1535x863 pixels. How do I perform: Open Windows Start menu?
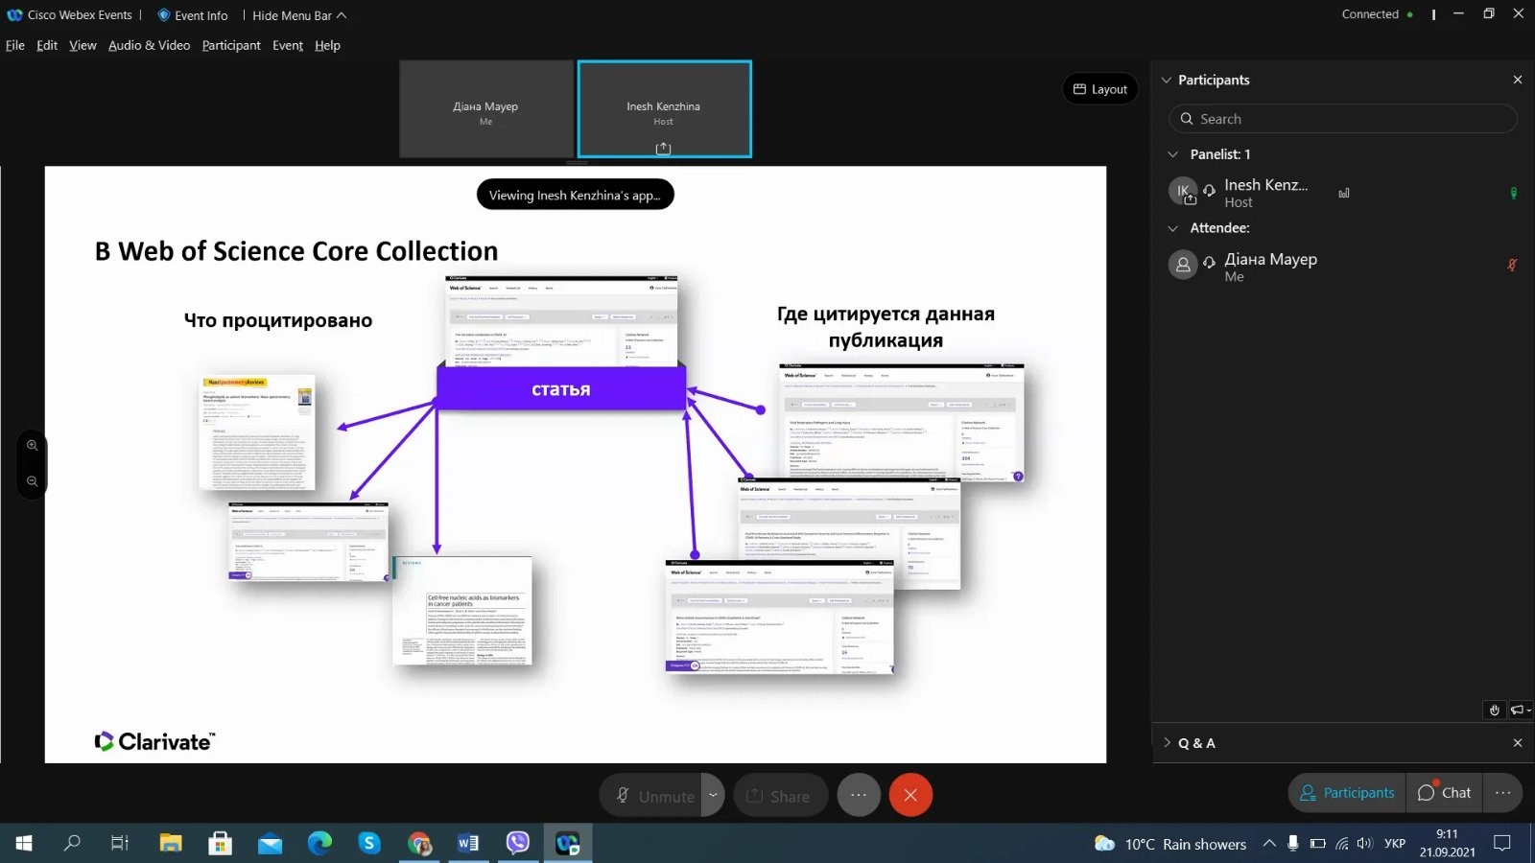(x=24, y=843)
